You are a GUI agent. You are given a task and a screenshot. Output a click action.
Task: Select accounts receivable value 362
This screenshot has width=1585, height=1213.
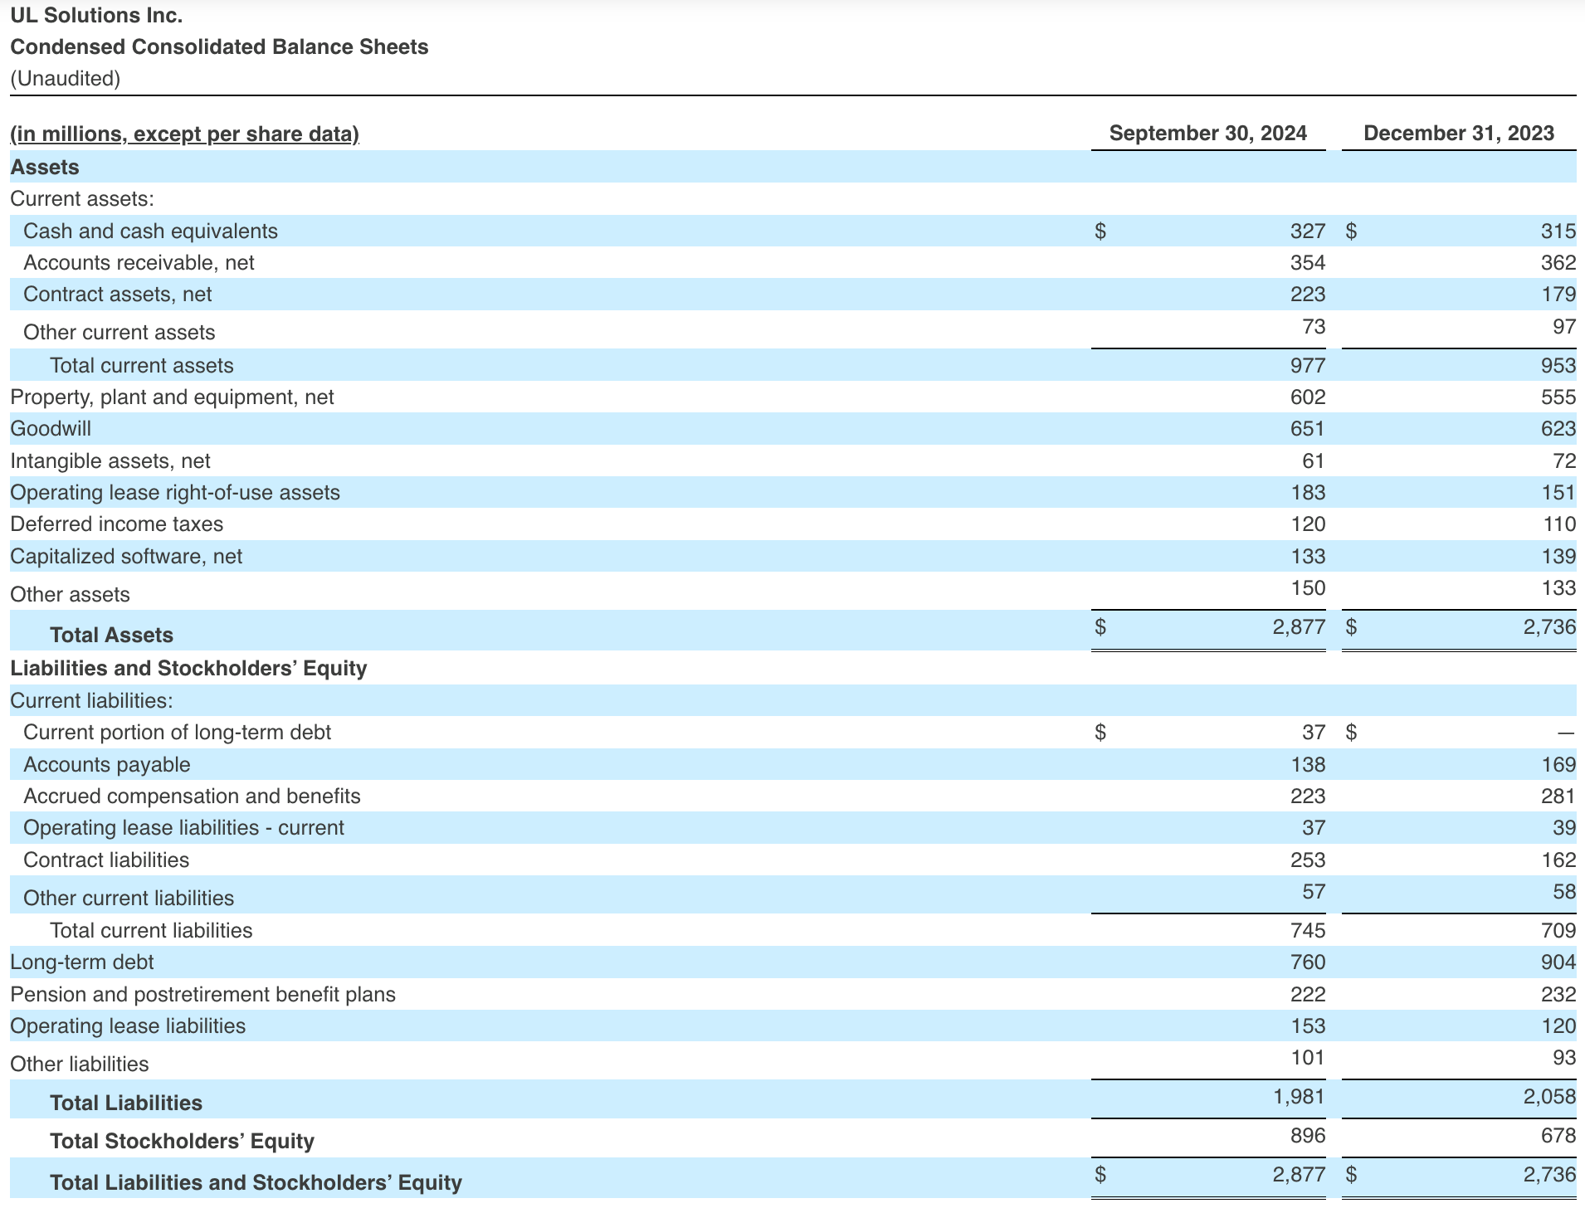click(x=1558, y=262)
